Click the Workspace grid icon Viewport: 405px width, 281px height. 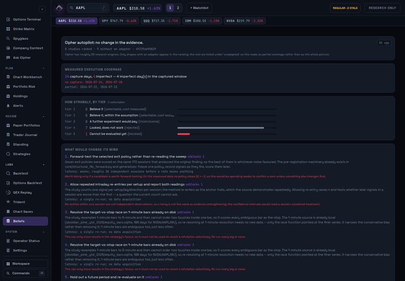pyautogui.click(x=8, y=264)
